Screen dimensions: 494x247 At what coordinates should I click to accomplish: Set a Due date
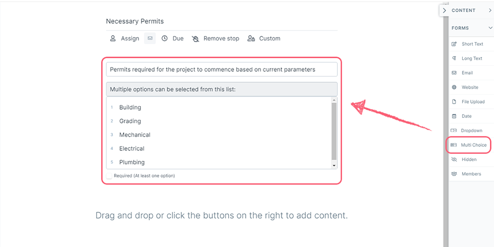(172, 39)
